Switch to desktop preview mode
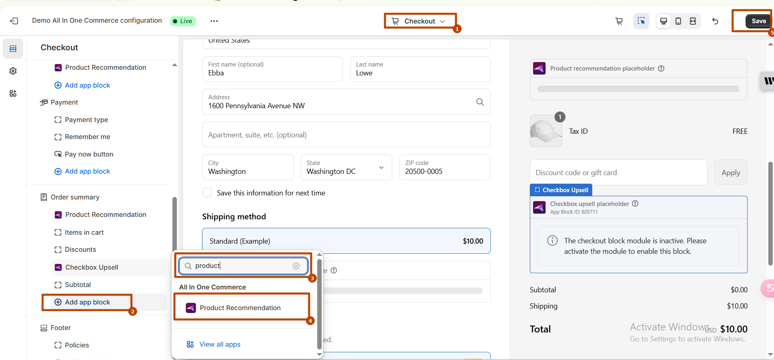 point(664,21)
